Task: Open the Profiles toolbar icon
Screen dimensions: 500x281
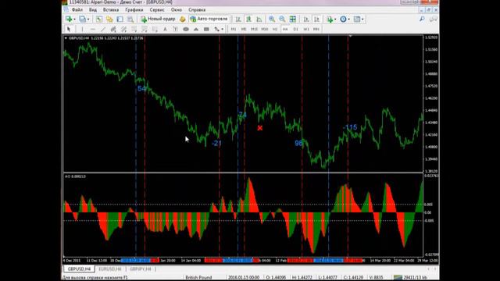Action: [x=82, y=19]
